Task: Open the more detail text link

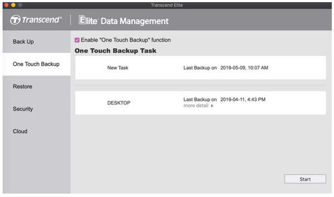Action: click(196, 106)
